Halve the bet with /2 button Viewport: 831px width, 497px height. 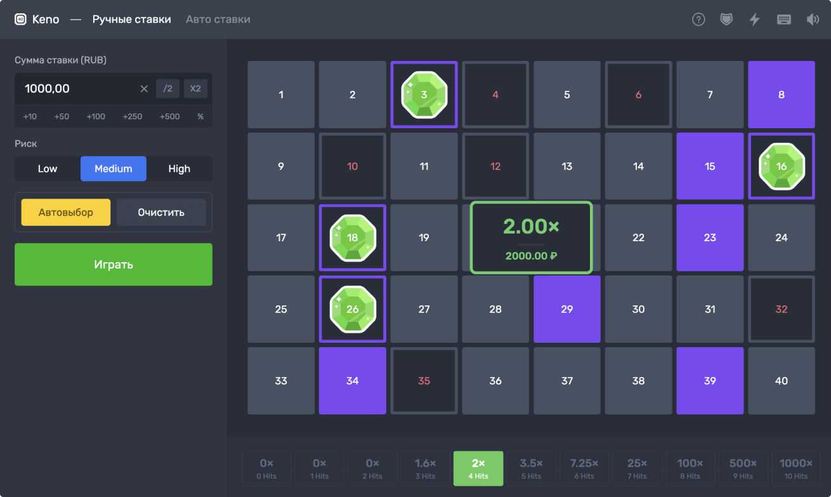(167, 89)
